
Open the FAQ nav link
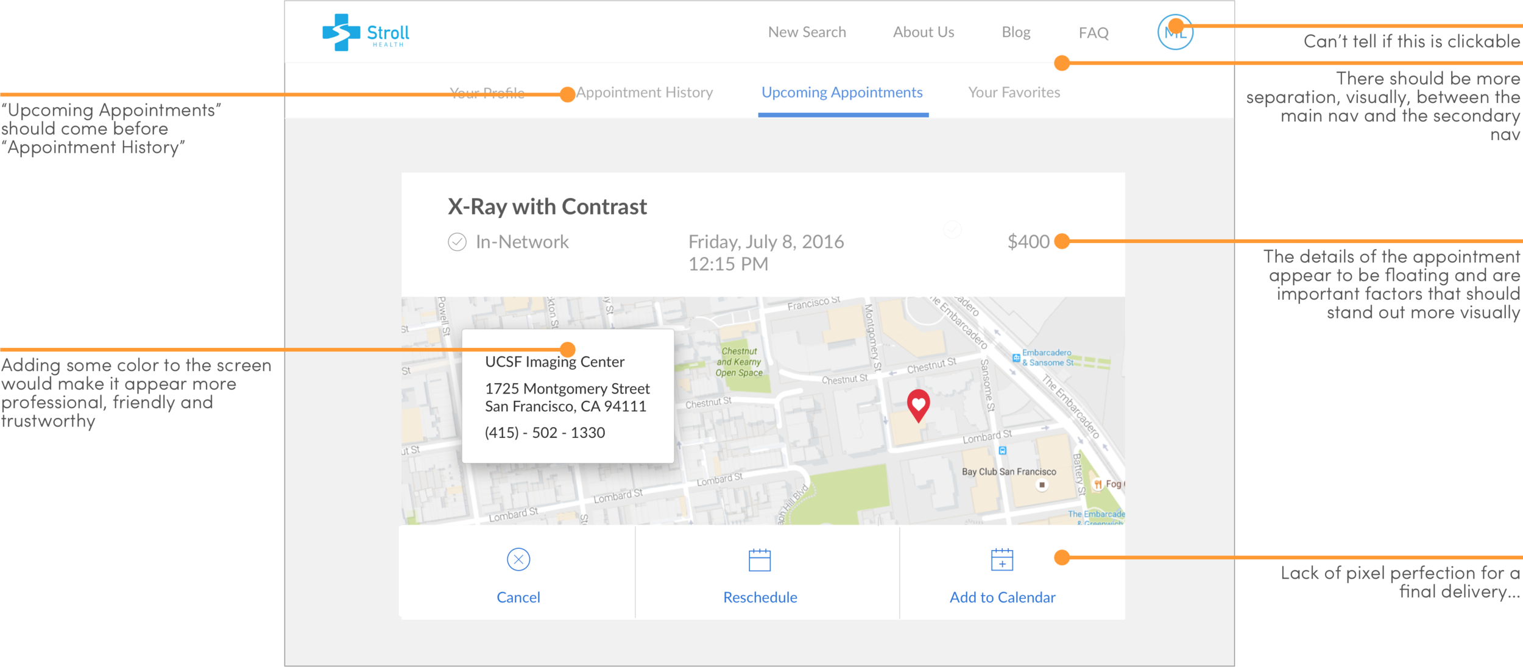click(1093, 33)
